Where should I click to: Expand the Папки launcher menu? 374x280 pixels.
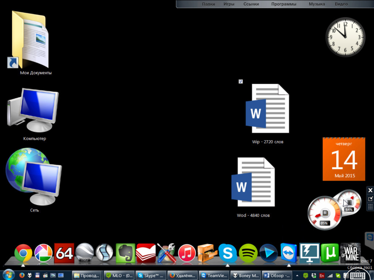(x=208, y=4)
